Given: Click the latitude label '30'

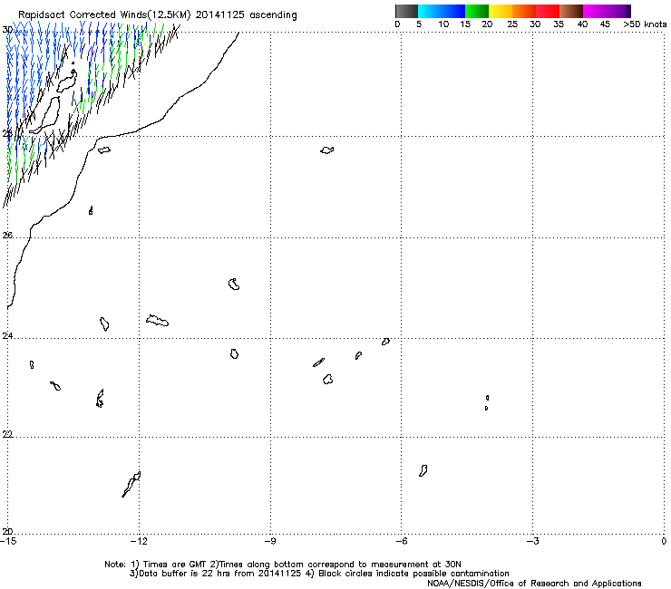Looking at the screenshot, I should [7, 30].
